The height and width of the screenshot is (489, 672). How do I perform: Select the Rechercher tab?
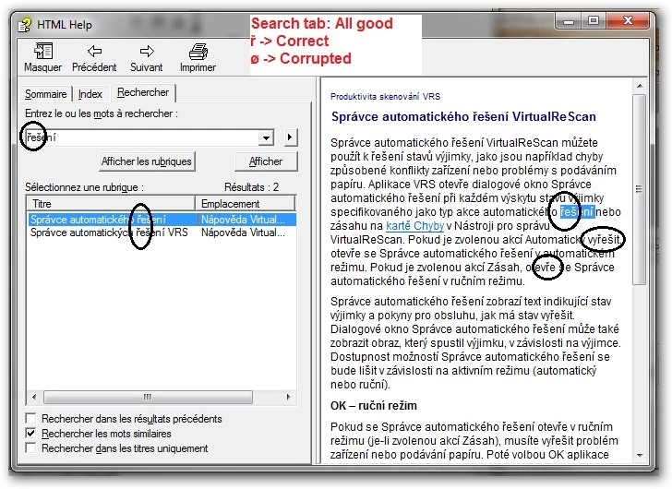coord(143,92)
